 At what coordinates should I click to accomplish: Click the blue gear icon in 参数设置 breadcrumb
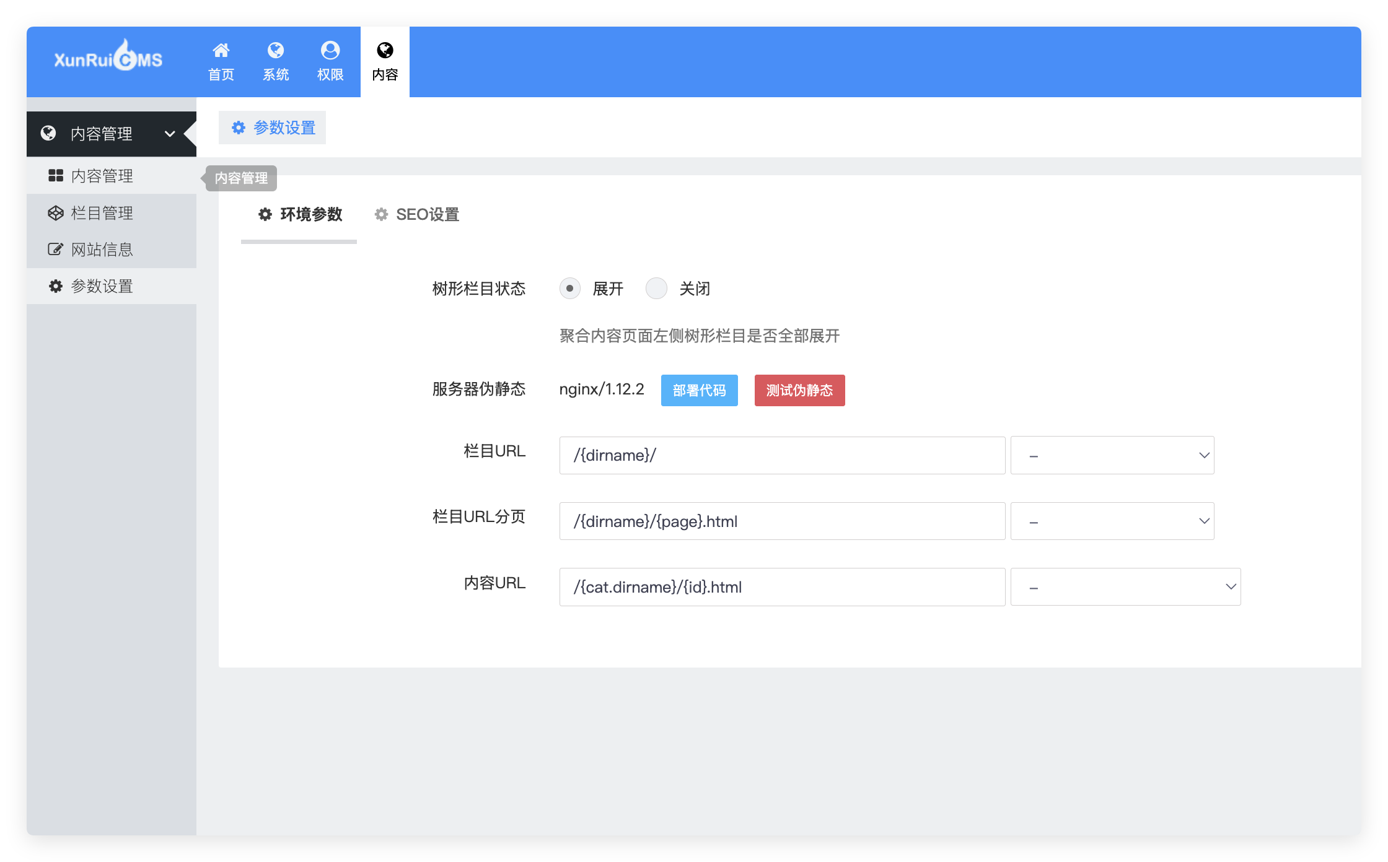click(x=239, y=128)
